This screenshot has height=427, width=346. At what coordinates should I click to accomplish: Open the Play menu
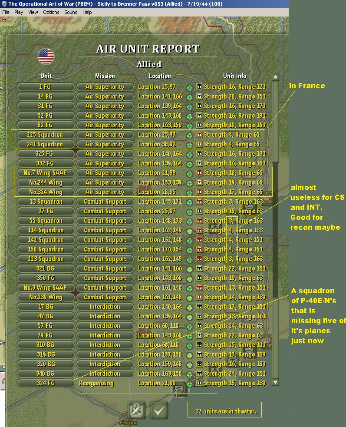[19, 12]
